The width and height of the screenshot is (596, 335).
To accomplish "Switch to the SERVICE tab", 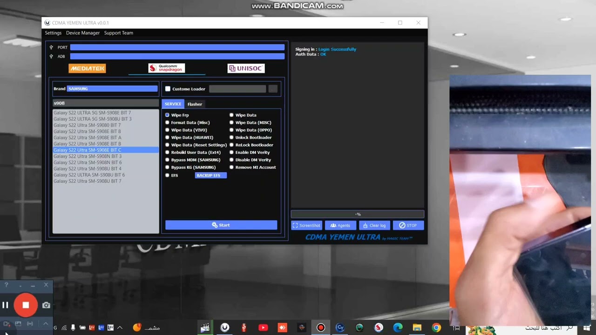I will [x=173, y=104].
